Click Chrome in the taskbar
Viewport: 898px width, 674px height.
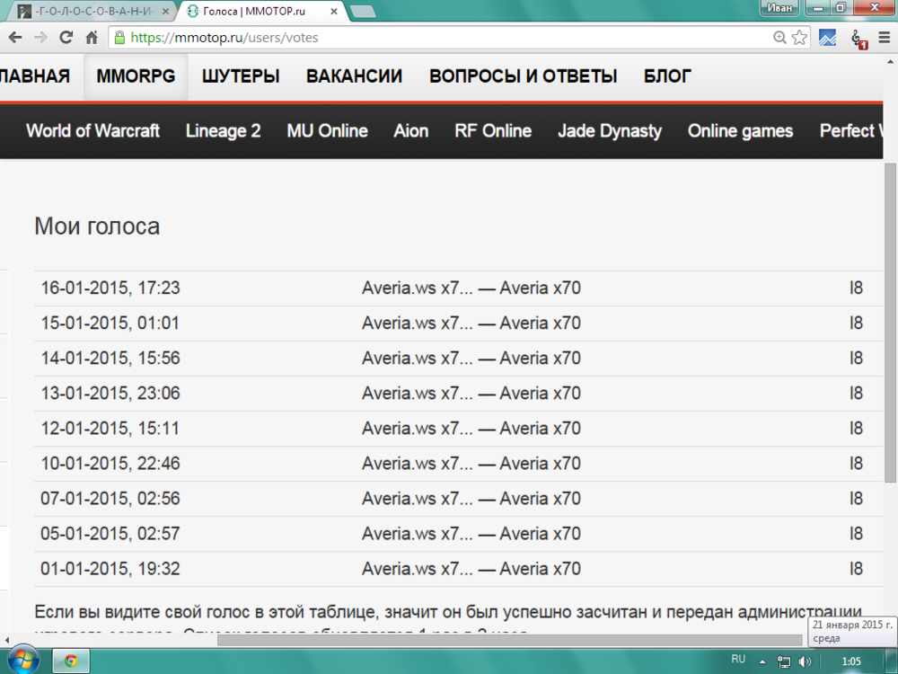pos(71,661)
